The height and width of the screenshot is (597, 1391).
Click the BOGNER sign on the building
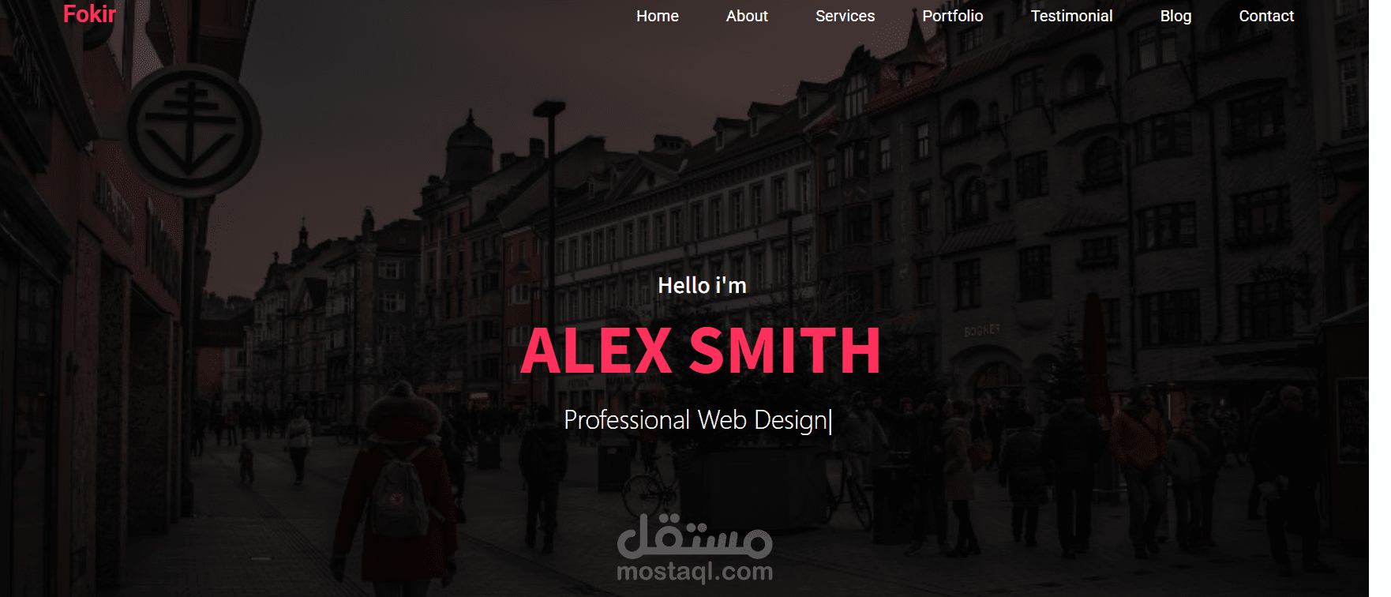click(981, 330)
